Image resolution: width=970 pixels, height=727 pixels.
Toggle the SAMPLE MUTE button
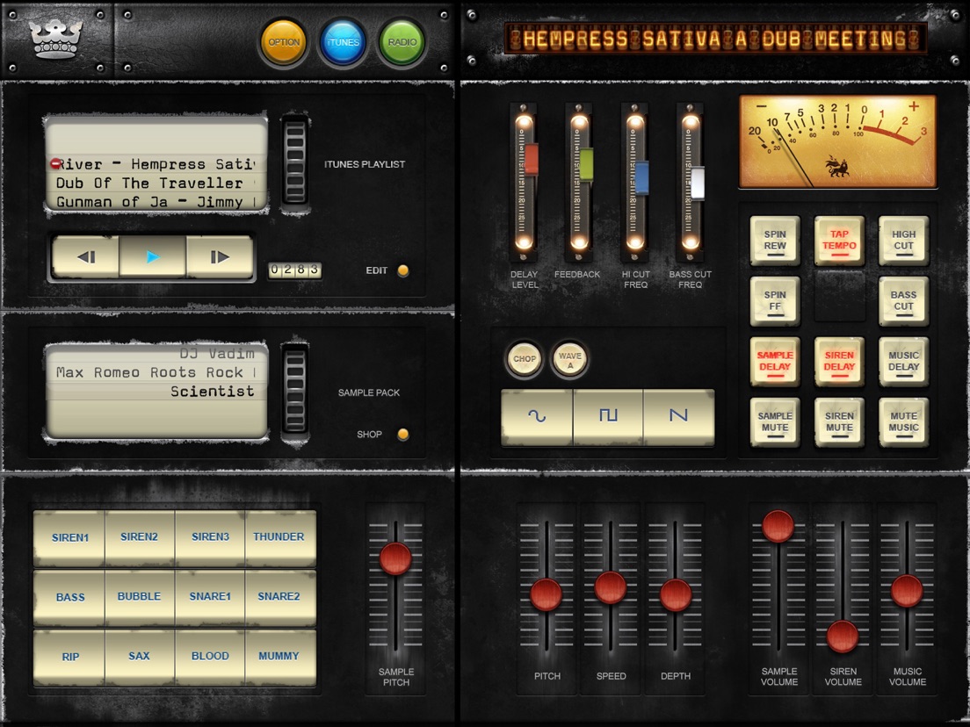click(x=775, y=422)
